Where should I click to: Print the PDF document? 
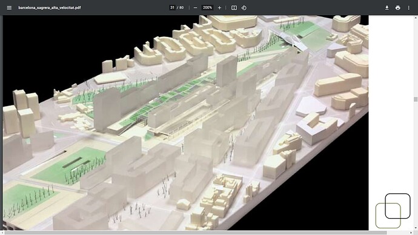(x=398, y=8)
